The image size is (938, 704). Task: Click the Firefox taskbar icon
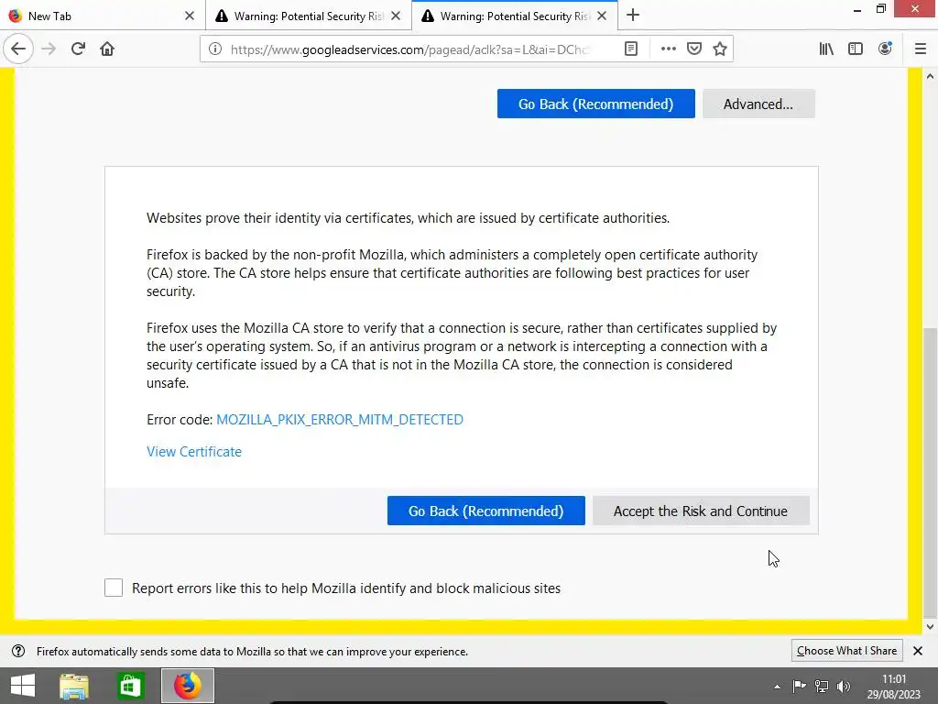(188, 686)
